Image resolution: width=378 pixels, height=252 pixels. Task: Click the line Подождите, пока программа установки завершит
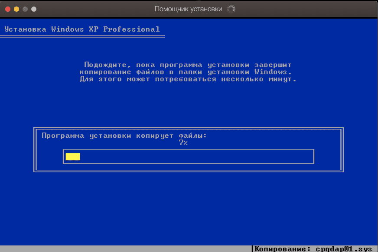(x=188, y=65)
